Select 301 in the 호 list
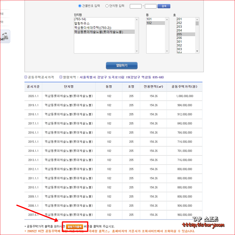This screenshot has width=235, height=235. (186, 42)
